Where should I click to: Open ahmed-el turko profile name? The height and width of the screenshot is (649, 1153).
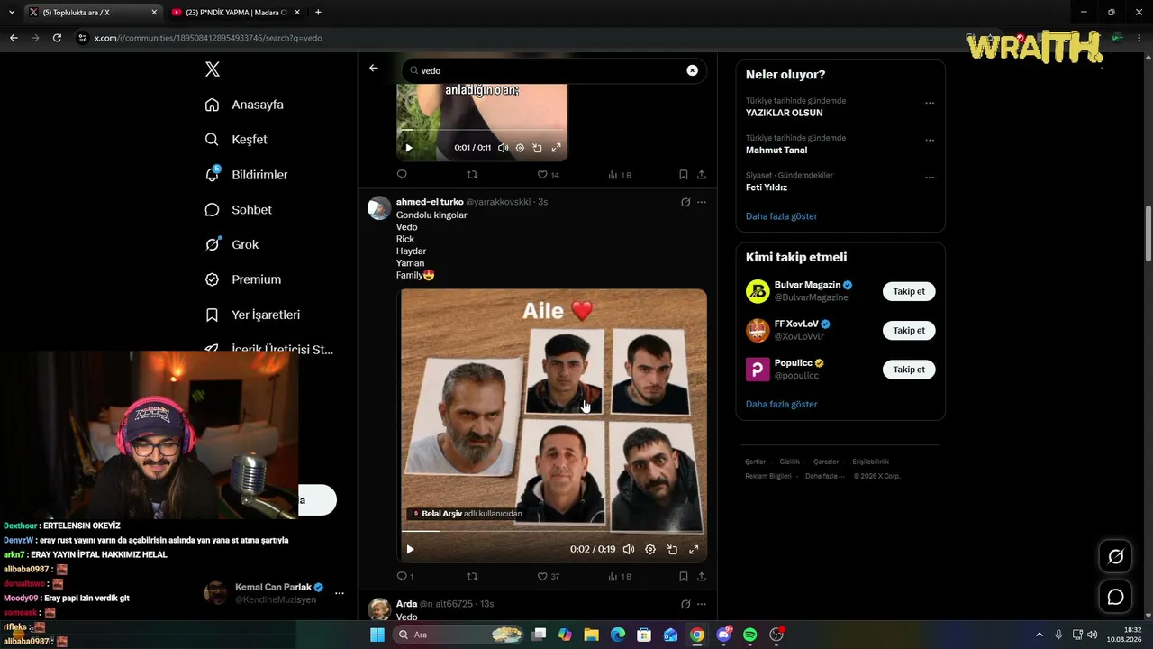point(430,202)
